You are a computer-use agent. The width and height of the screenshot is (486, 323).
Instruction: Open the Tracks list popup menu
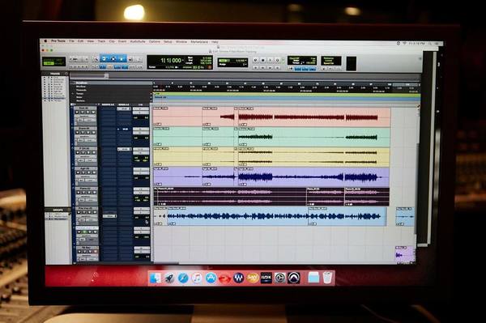66,74
